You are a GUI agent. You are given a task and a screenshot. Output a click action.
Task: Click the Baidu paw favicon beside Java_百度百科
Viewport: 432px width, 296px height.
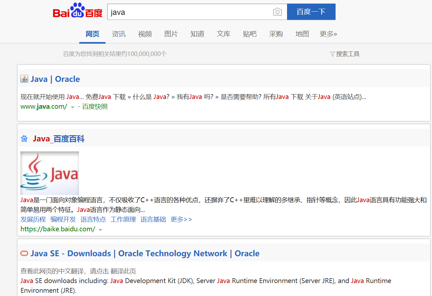24,139
